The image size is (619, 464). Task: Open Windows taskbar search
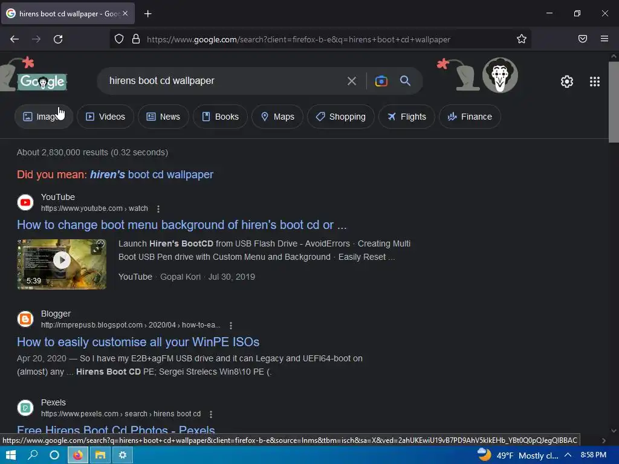[x=33, y=456]
